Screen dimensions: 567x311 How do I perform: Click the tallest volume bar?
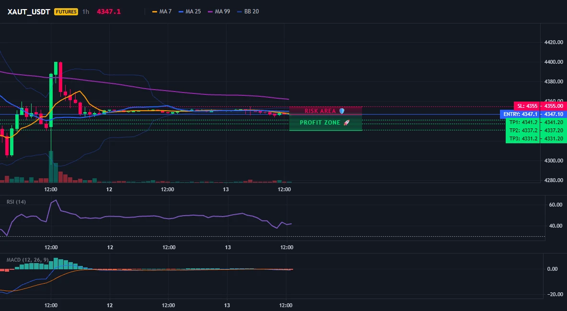[51, 167]
